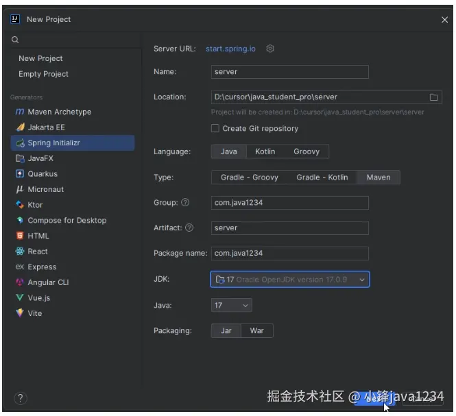The image size is (456, 416).
Task: Click the Vite generator icon
Action: (x=20, y=313)
